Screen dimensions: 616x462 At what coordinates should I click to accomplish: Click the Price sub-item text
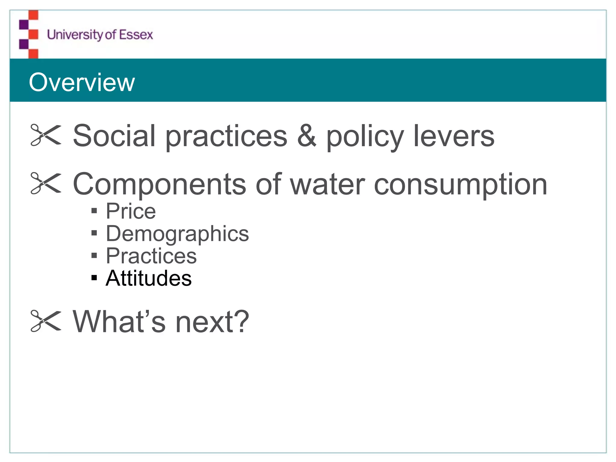tap(131, 211)
